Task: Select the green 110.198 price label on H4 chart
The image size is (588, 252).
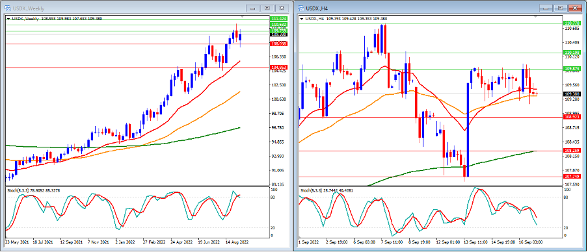Action: click(572, 53)
